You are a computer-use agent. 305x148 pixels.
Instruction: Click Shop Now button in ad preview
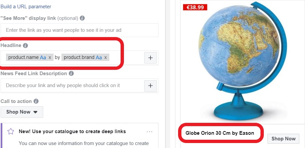[283, 139]
